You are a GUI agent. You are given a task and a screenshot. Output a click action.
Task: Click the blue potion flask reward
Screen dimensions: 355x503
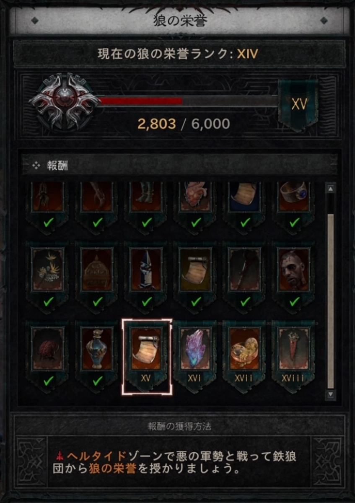click(x=97, y=356)
